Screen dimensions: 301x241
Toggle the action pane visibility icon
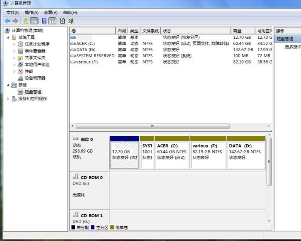pos(53,21)
